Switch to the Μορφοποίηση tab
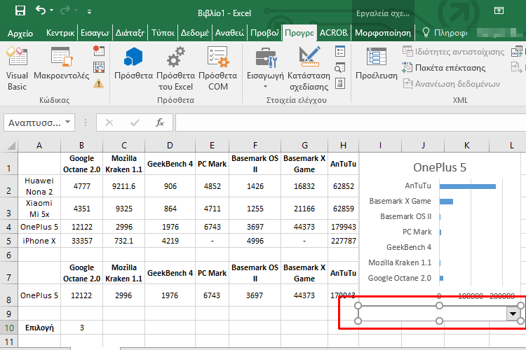 (383, 33)
